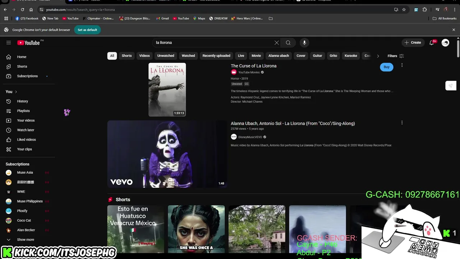Image resolution: width=460 pixels, height=259 pixels.
Task: Click the la llorona search input field
Action: click(x=214, y=42)
